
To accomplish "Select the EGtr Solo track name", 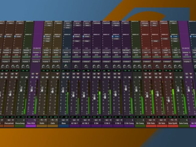I will (151, 123).
